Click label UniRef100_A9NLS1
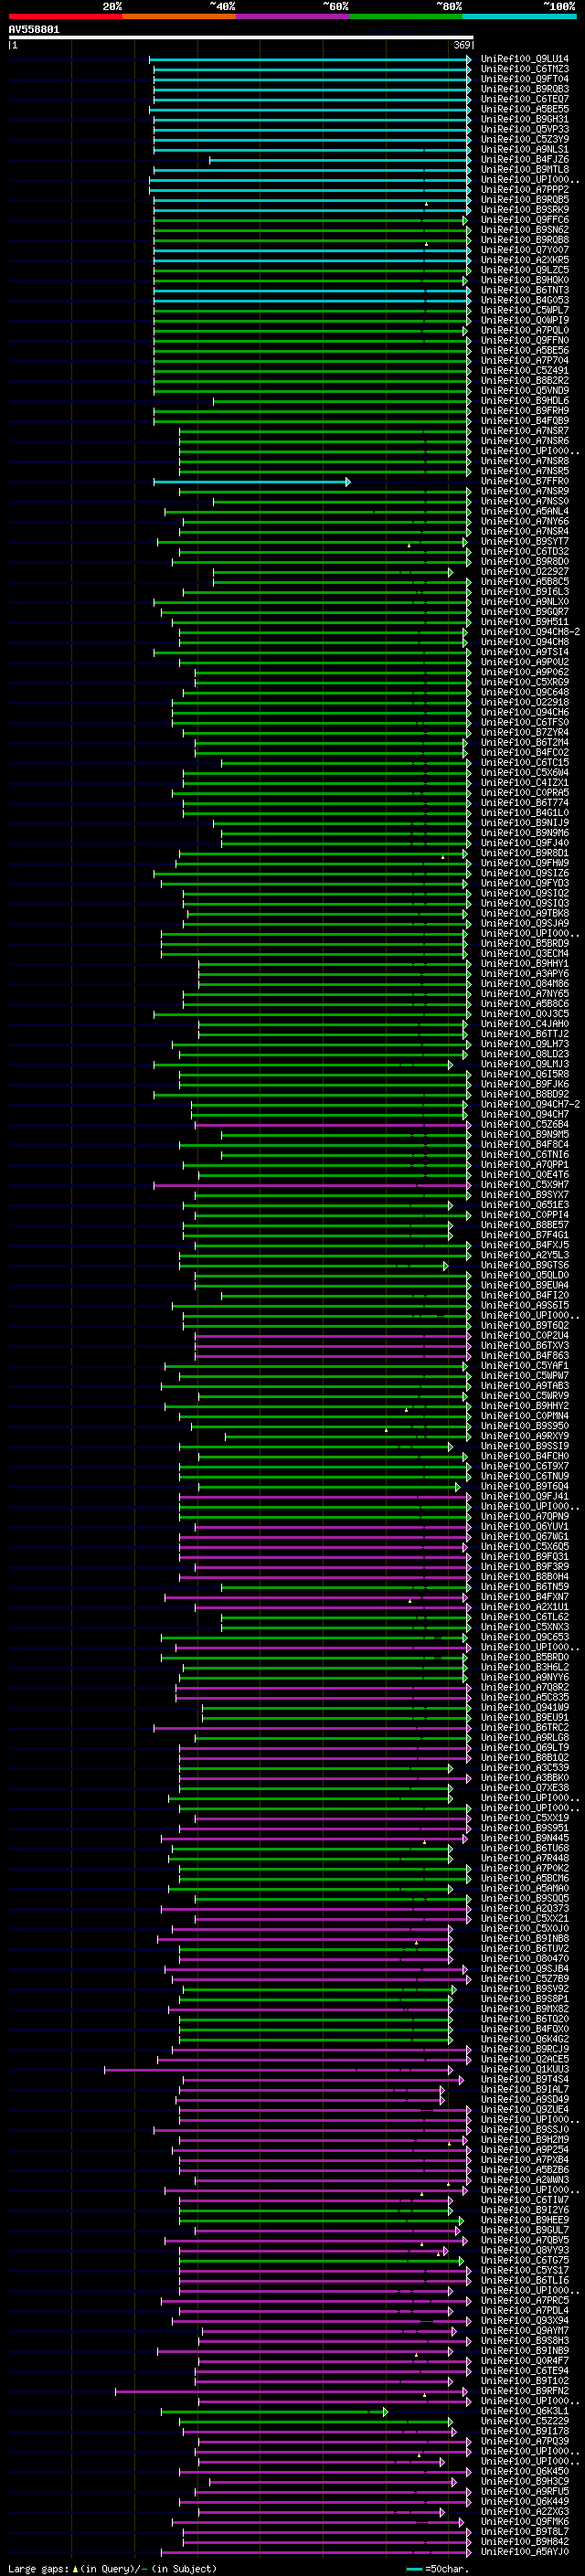 click(x=525, y=149)
